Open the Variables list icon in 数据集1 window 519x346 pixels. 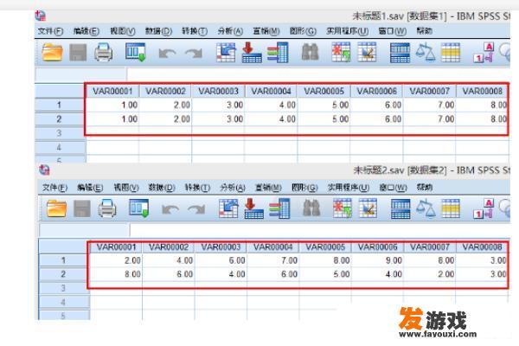[x=278, y=52]
